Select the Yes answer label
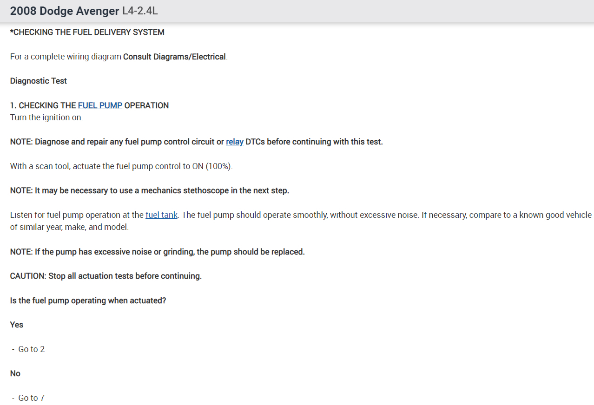This screenshot has width=594, height=405. [17, 325]
